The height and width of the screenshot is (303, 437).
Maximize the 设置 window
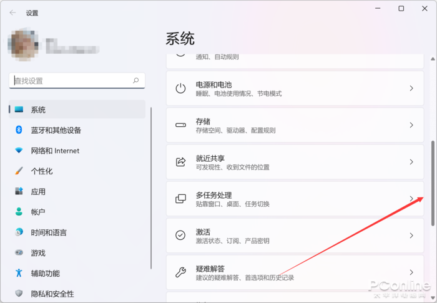[x=401, y=9]
